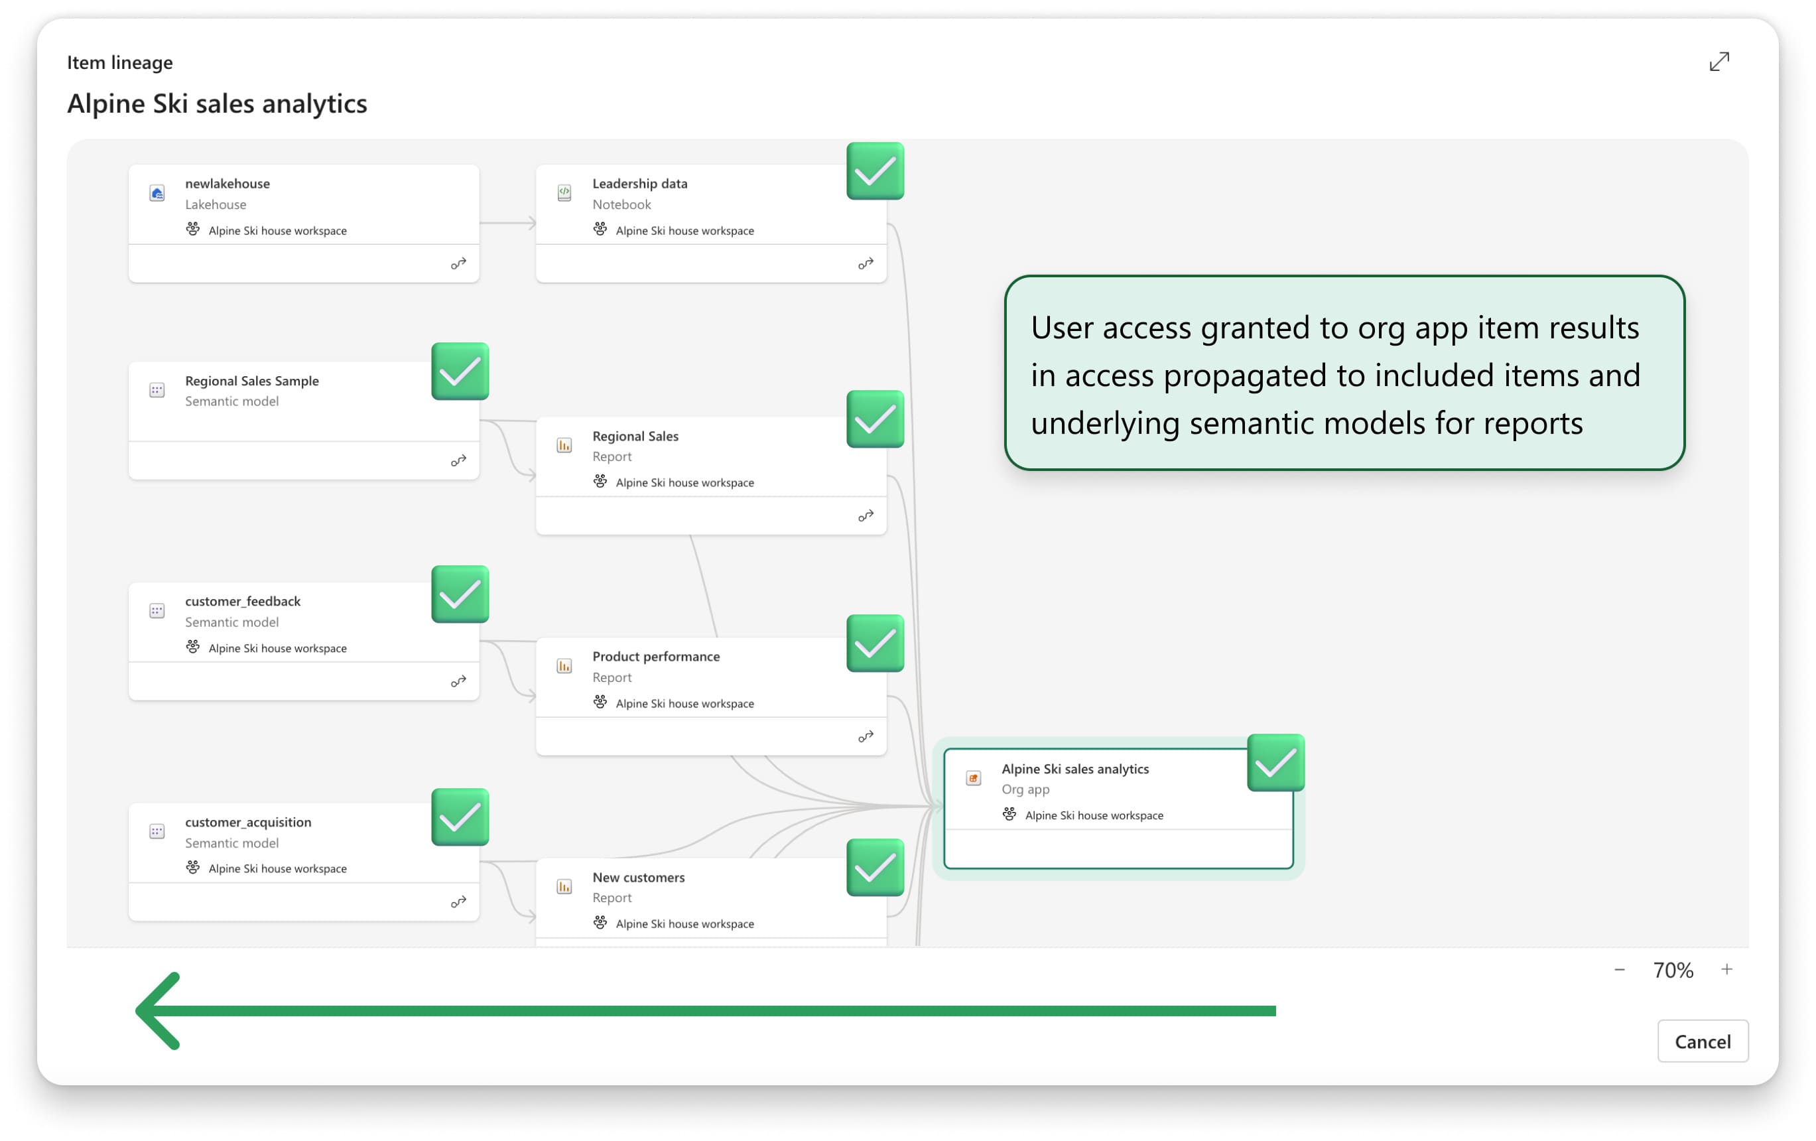Zoom in with the plus button
The image size is (1816, 1141).
(x=1726, y=970)
